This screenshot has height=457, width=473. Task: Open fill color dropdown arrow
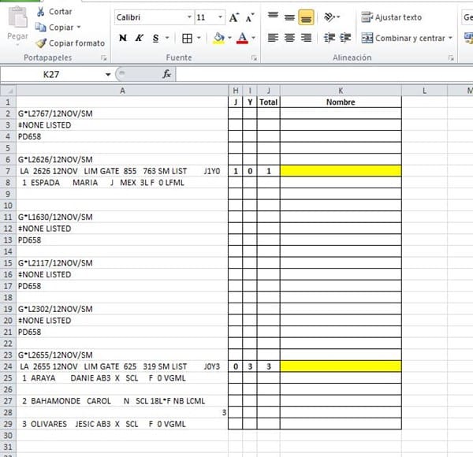point(230,38)
